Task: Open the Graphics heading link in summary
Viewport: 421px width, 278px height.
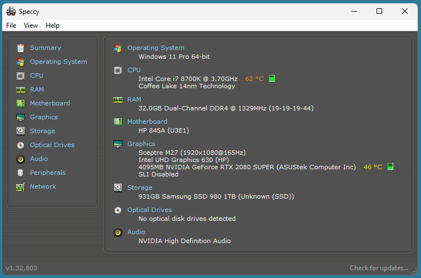Action: 141,144
